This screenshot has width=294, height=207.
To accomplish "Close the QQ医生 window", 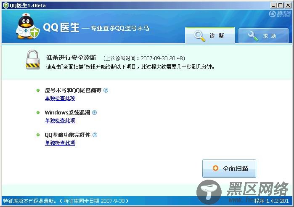I will 288,5.
